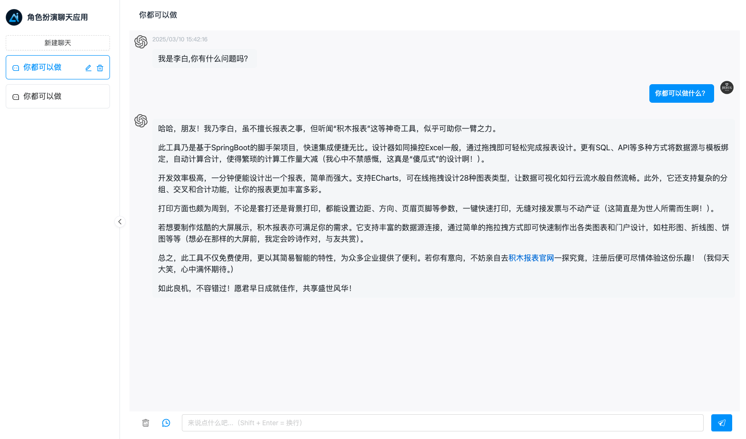Click the assistant avatar beside the 我是李白 message
Viewport: 746px width, 439px height.
[x=141, y=42]
